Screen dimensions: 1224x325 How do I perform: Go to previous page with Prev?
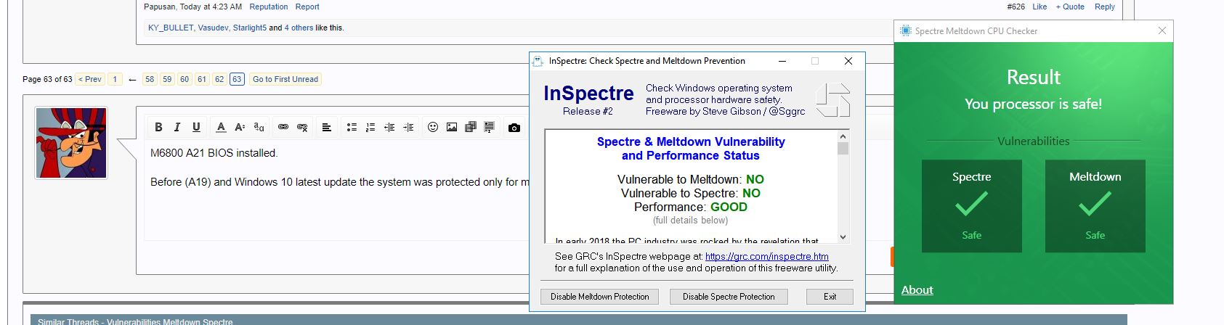coord(90,79)
